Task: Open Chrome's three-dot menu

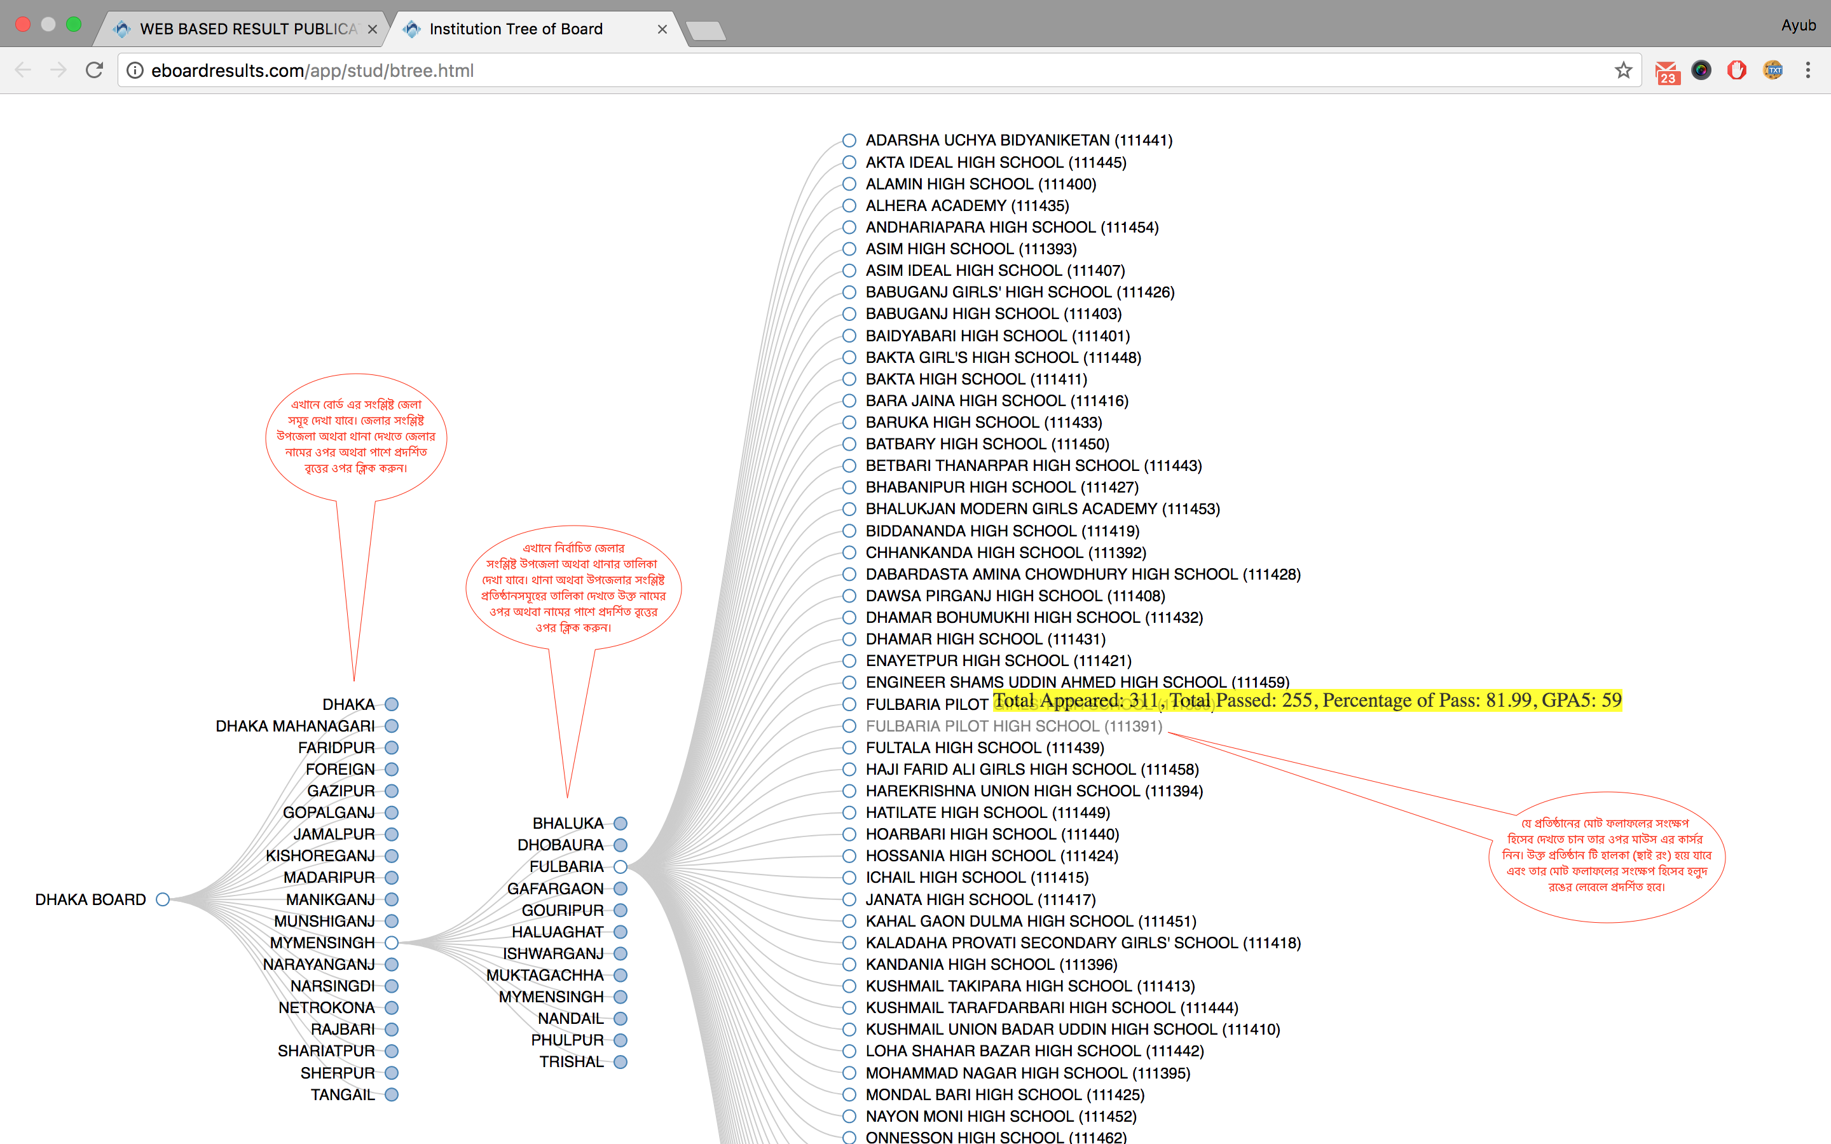Action: click(1808, 71)
